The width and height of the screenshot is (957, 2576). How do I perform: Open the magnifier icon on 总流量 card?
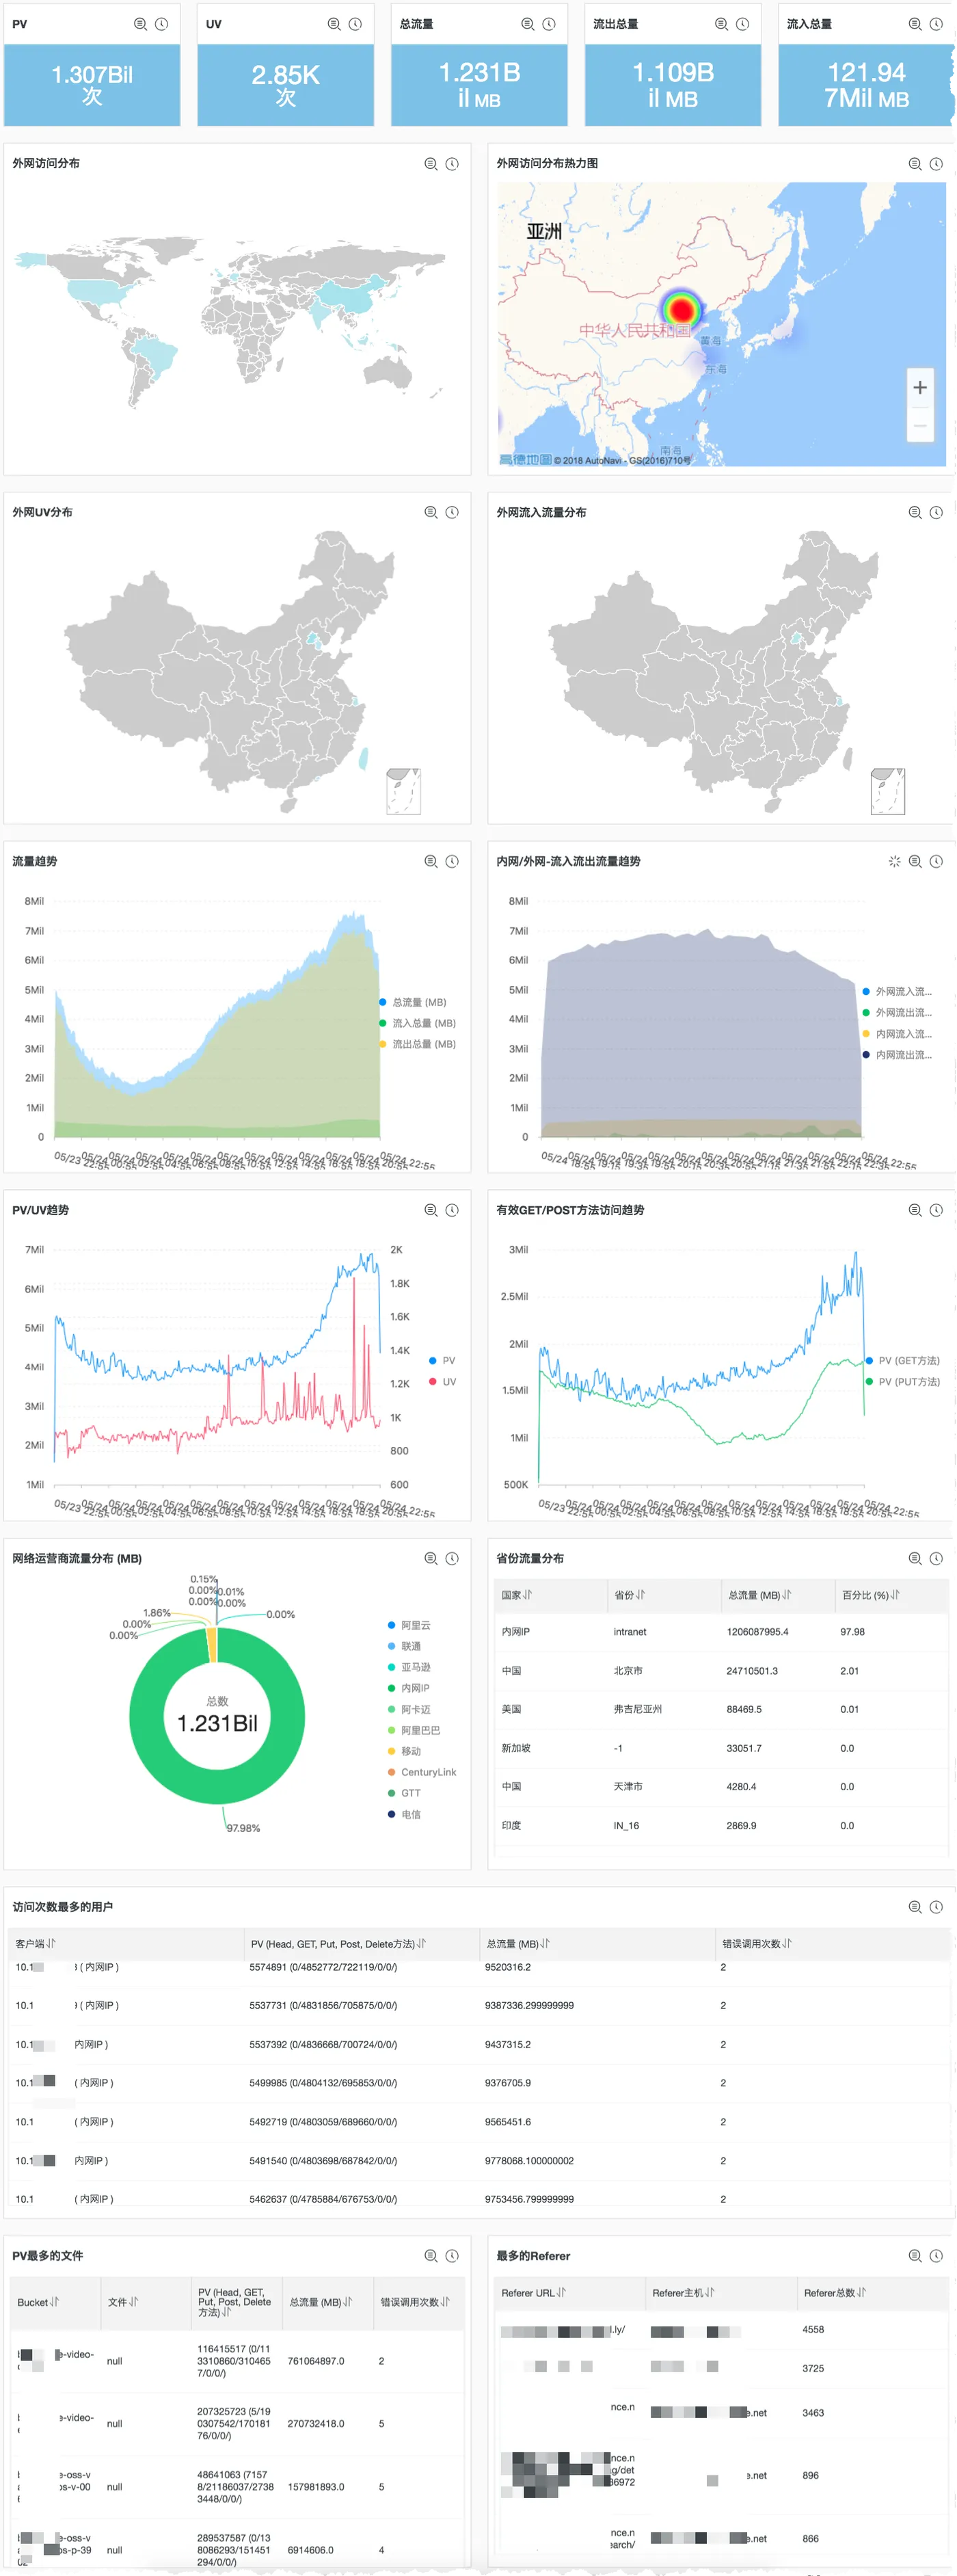pos(528,24)
